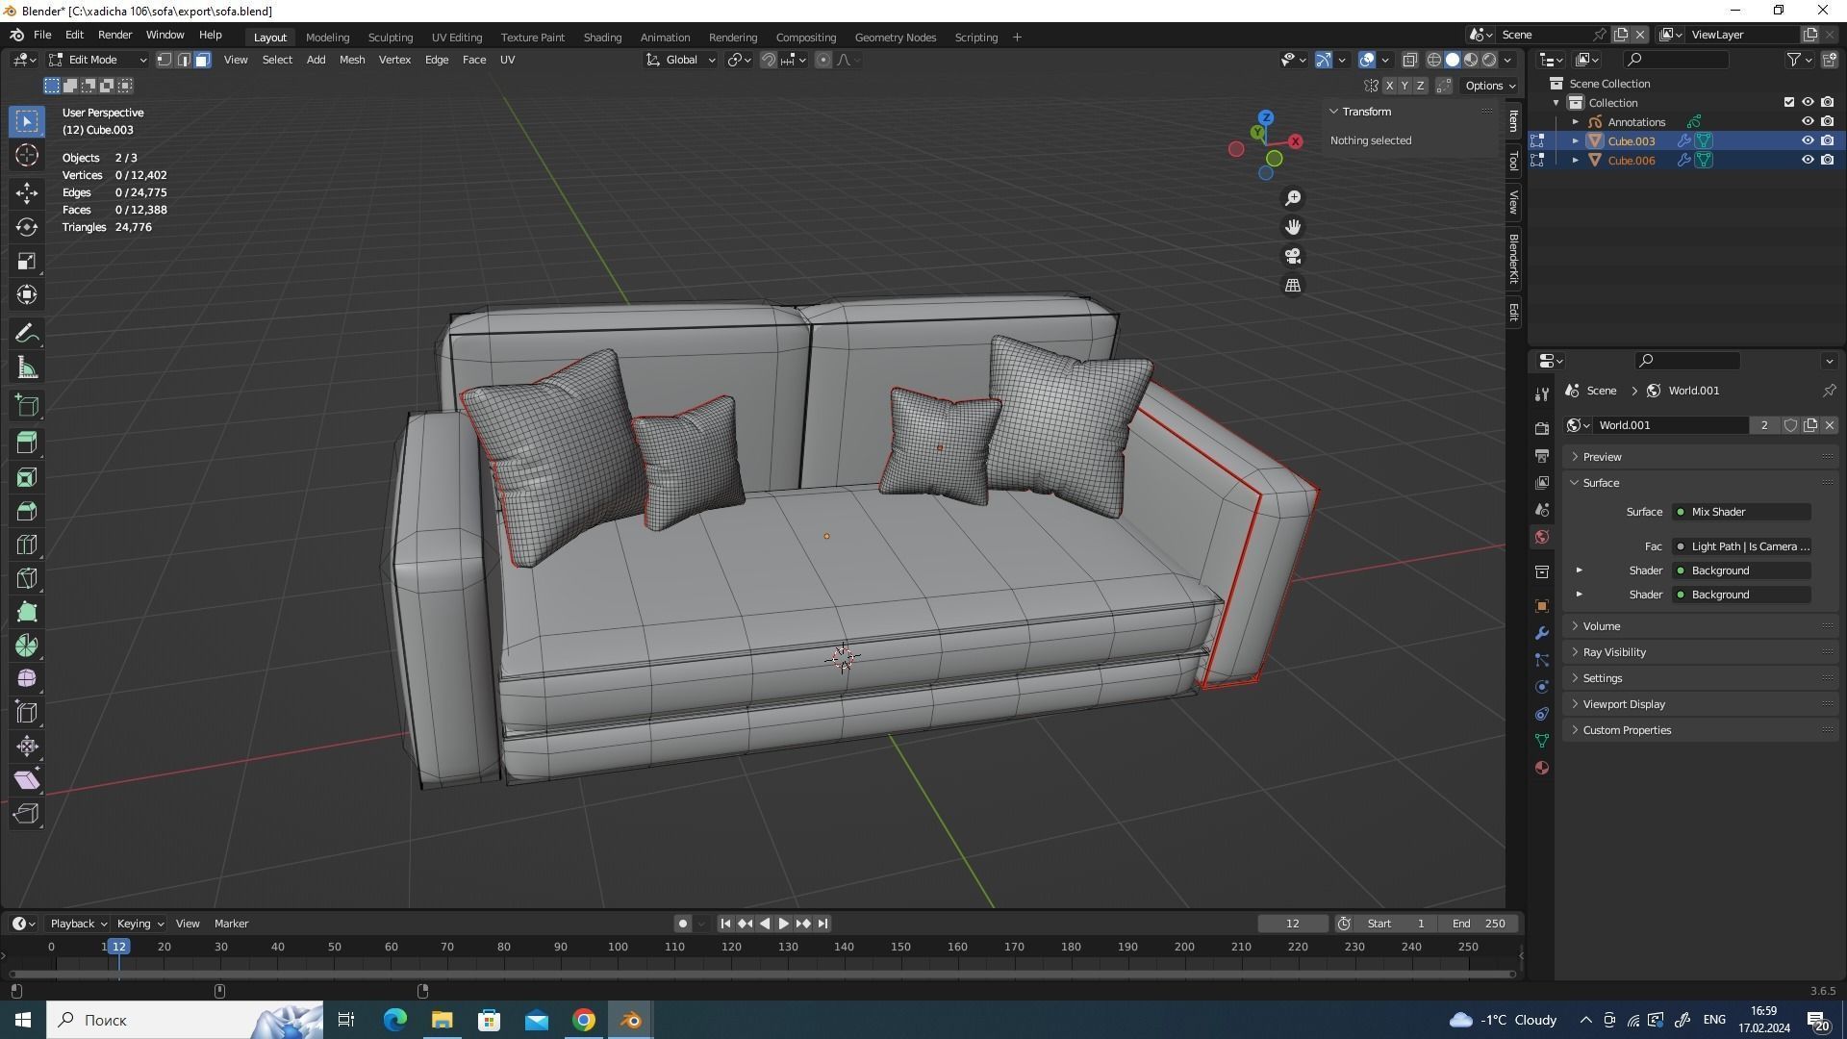
Task: Select the Annotate pencil tool
Action: tap(27, 334)
